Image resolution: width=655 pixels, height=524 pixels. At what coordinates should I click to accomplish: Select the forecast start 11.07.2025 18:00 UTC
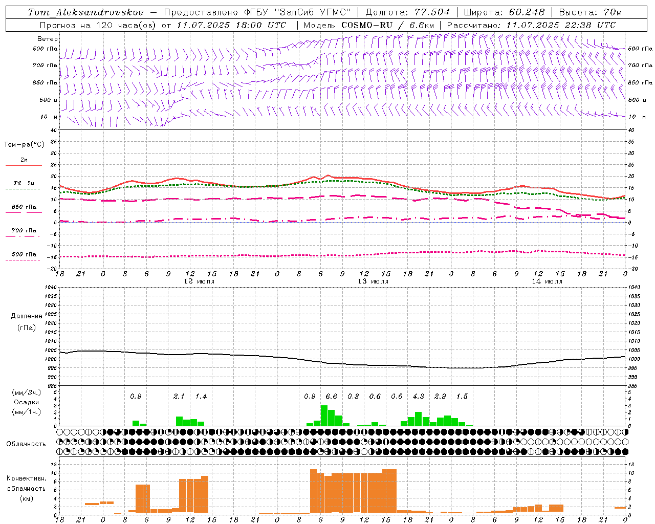231,25
